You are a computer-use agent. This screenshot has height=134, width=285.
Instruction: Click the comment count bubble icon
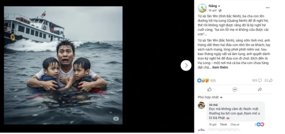[260, 80]
